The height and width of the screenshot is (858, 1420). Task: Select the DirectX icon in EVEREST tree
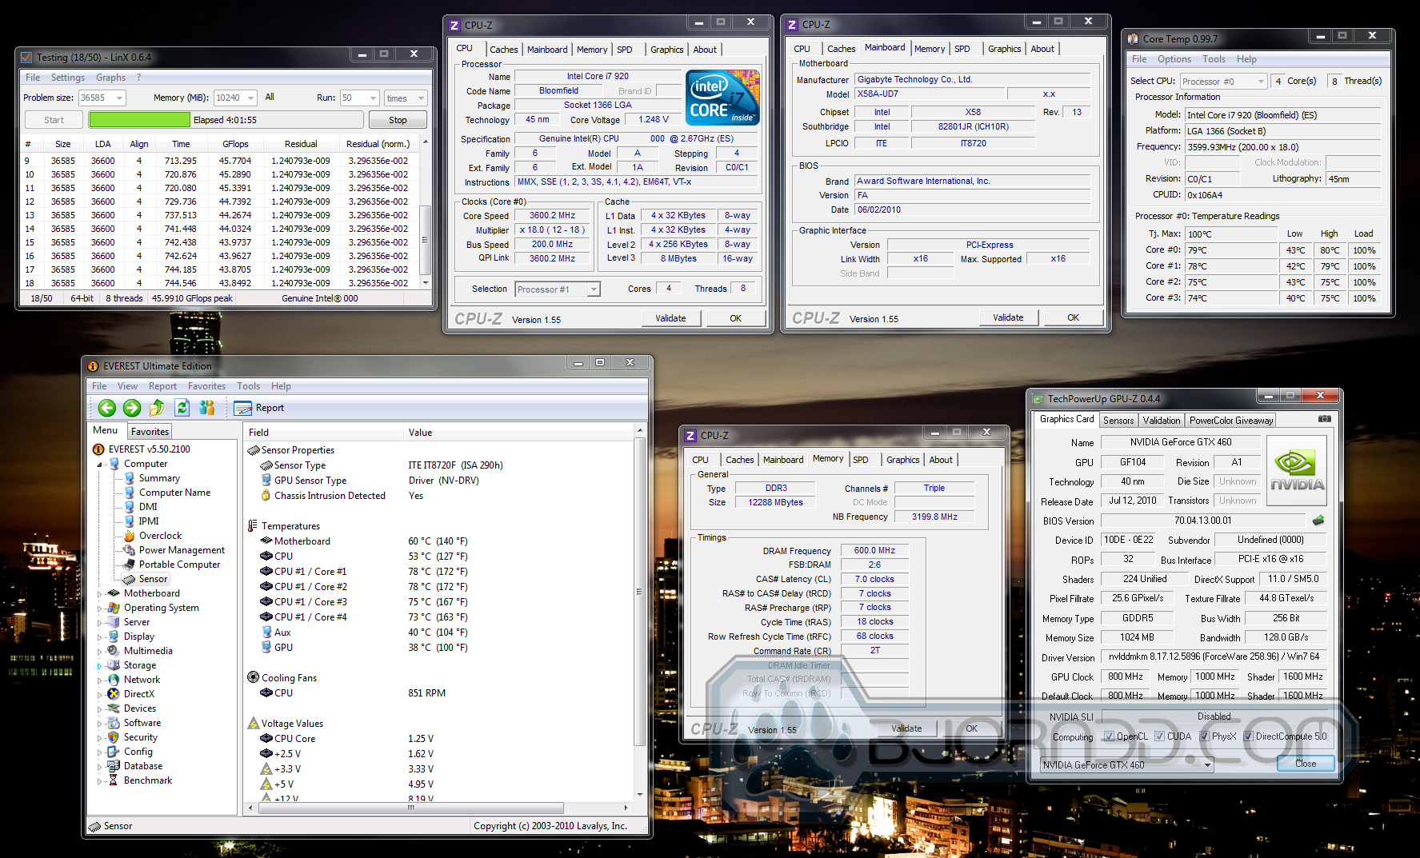pyautogui.click(x=114, y=694)
